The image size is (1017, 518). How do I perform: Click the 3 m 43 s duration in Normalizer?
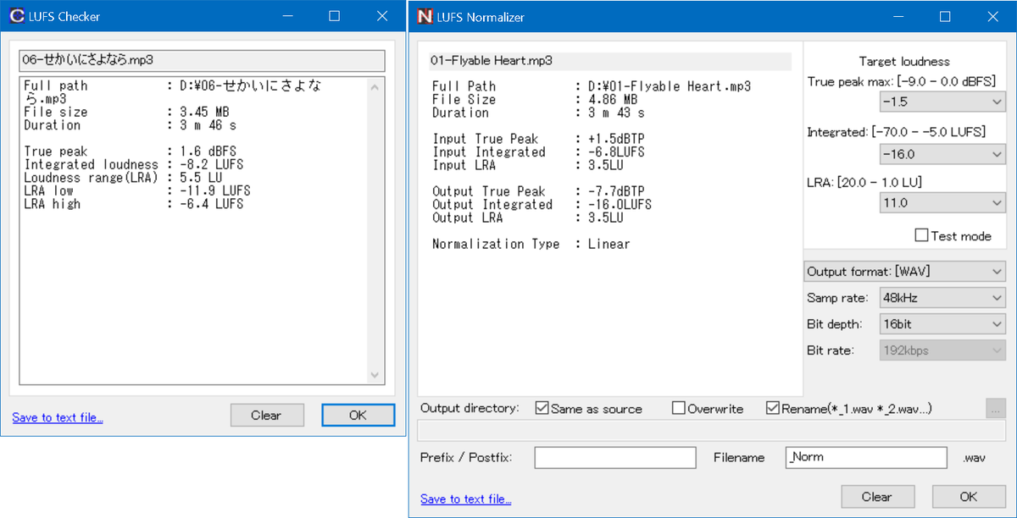(616, 113)
